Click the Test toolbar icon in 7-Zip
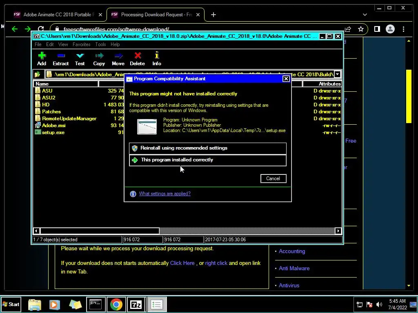This screenshot has height=313, width=418. click(x=80, y=59)
